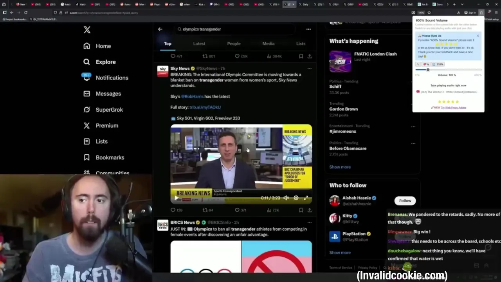
Task: Switch to the Media results tab
Action: coord(268,43)
